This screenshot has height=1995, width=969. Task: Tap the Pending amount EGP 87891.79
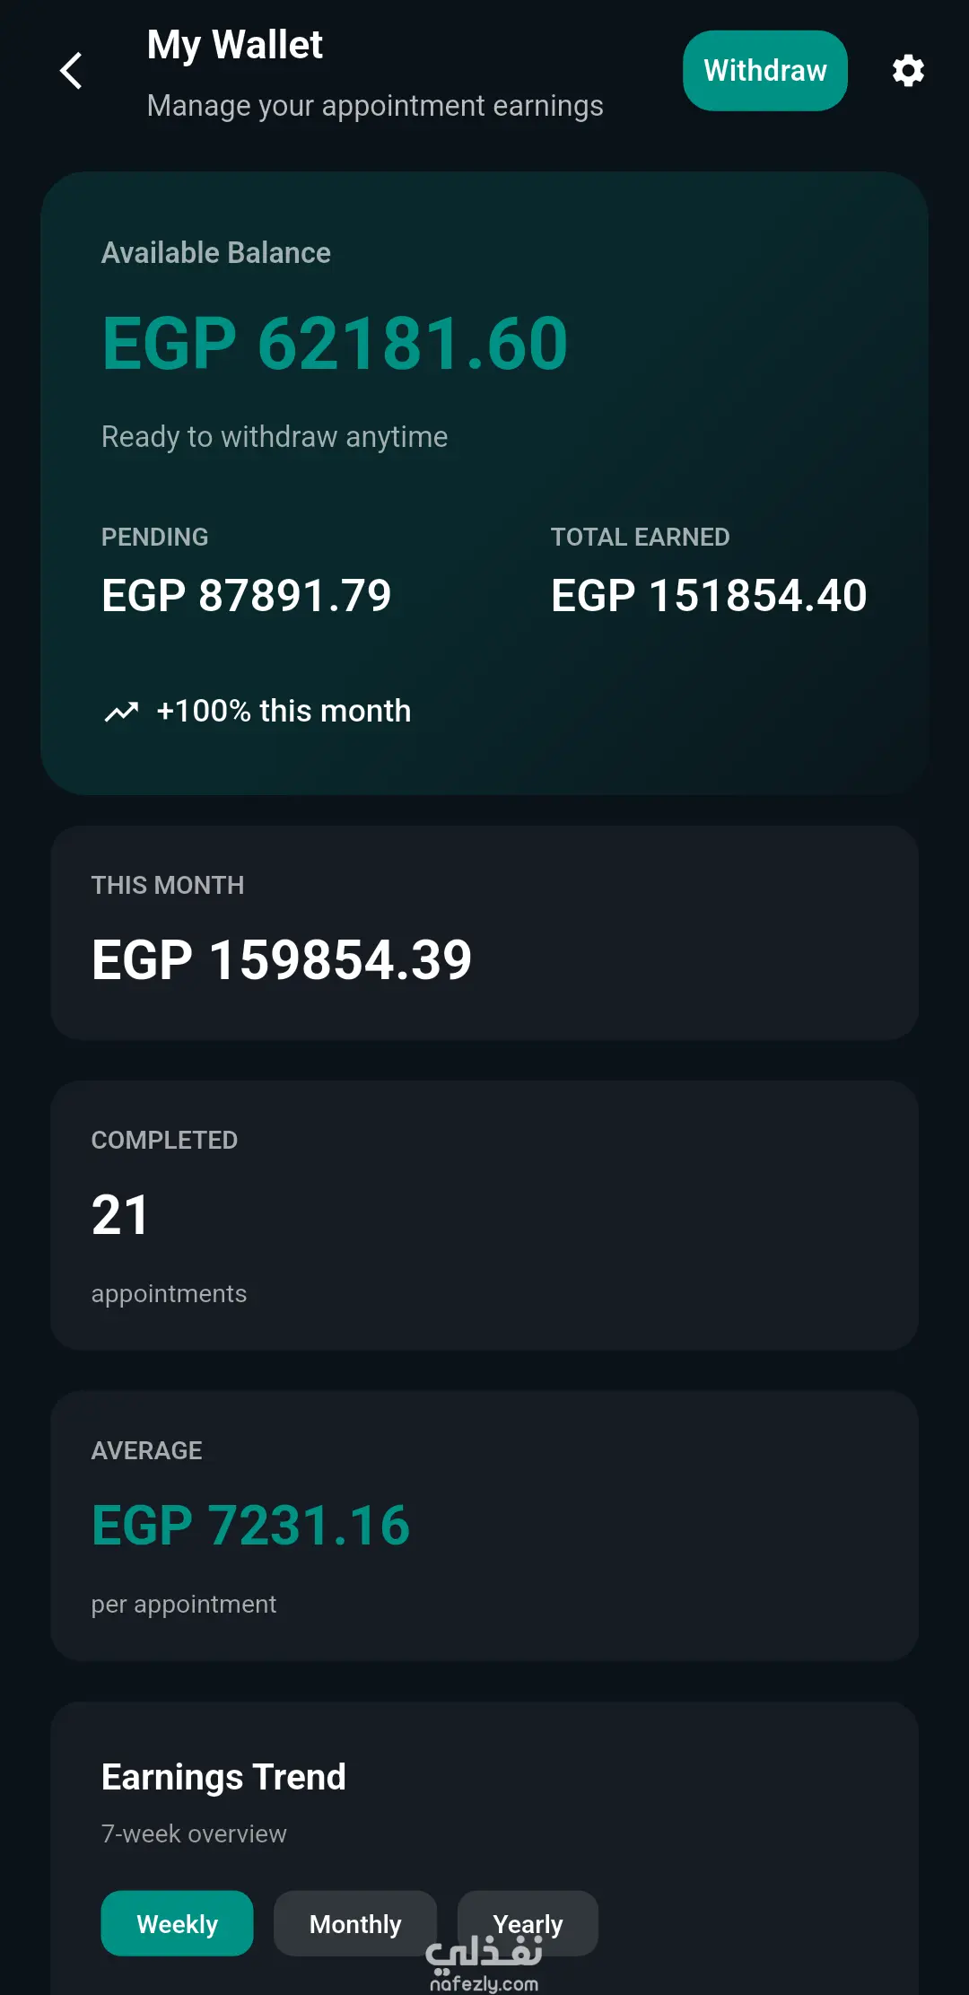point(247,596)
